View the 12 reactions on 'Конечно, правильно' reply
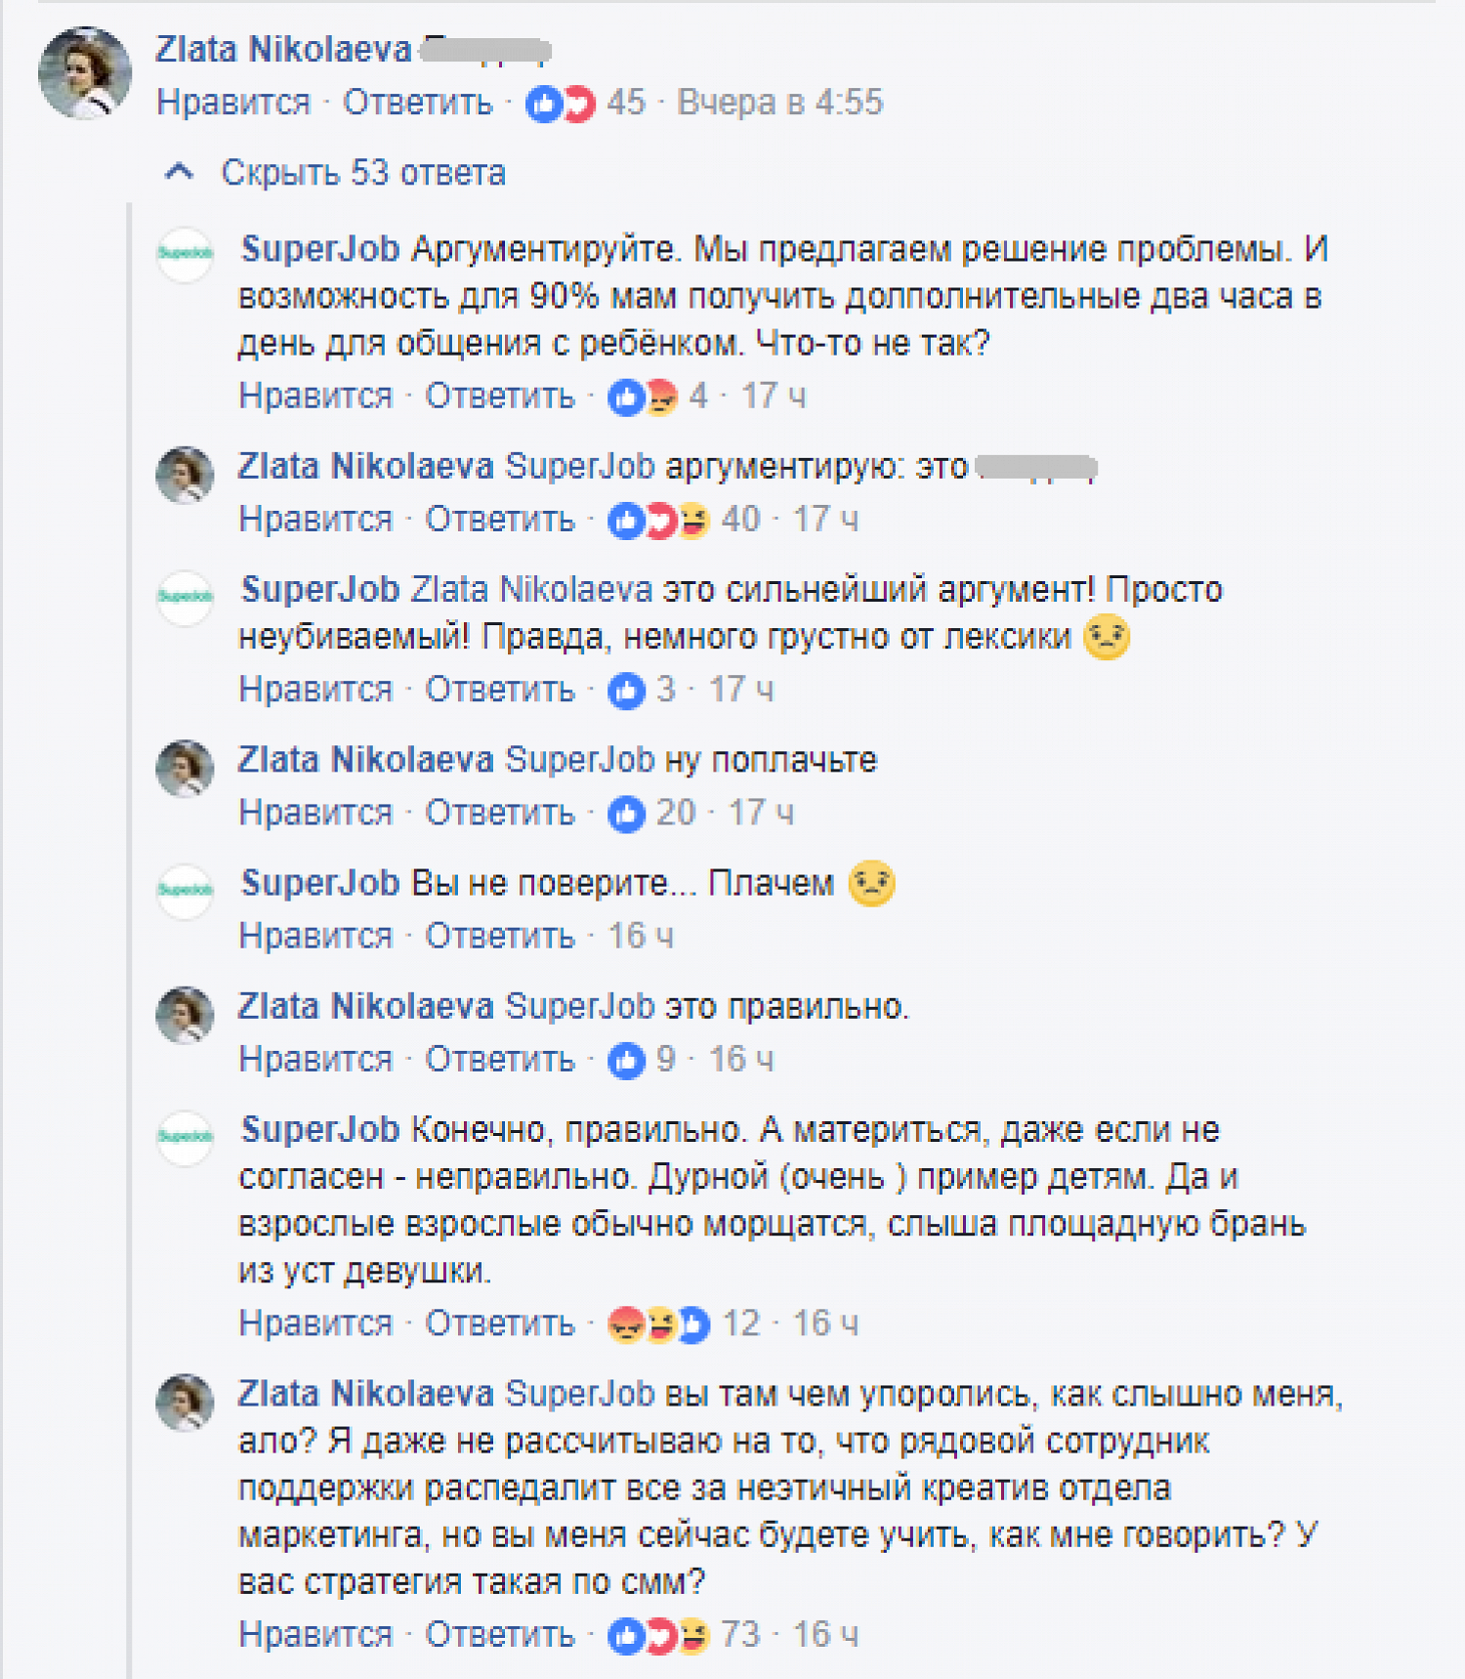1465x1679 pixels. 684,1324
